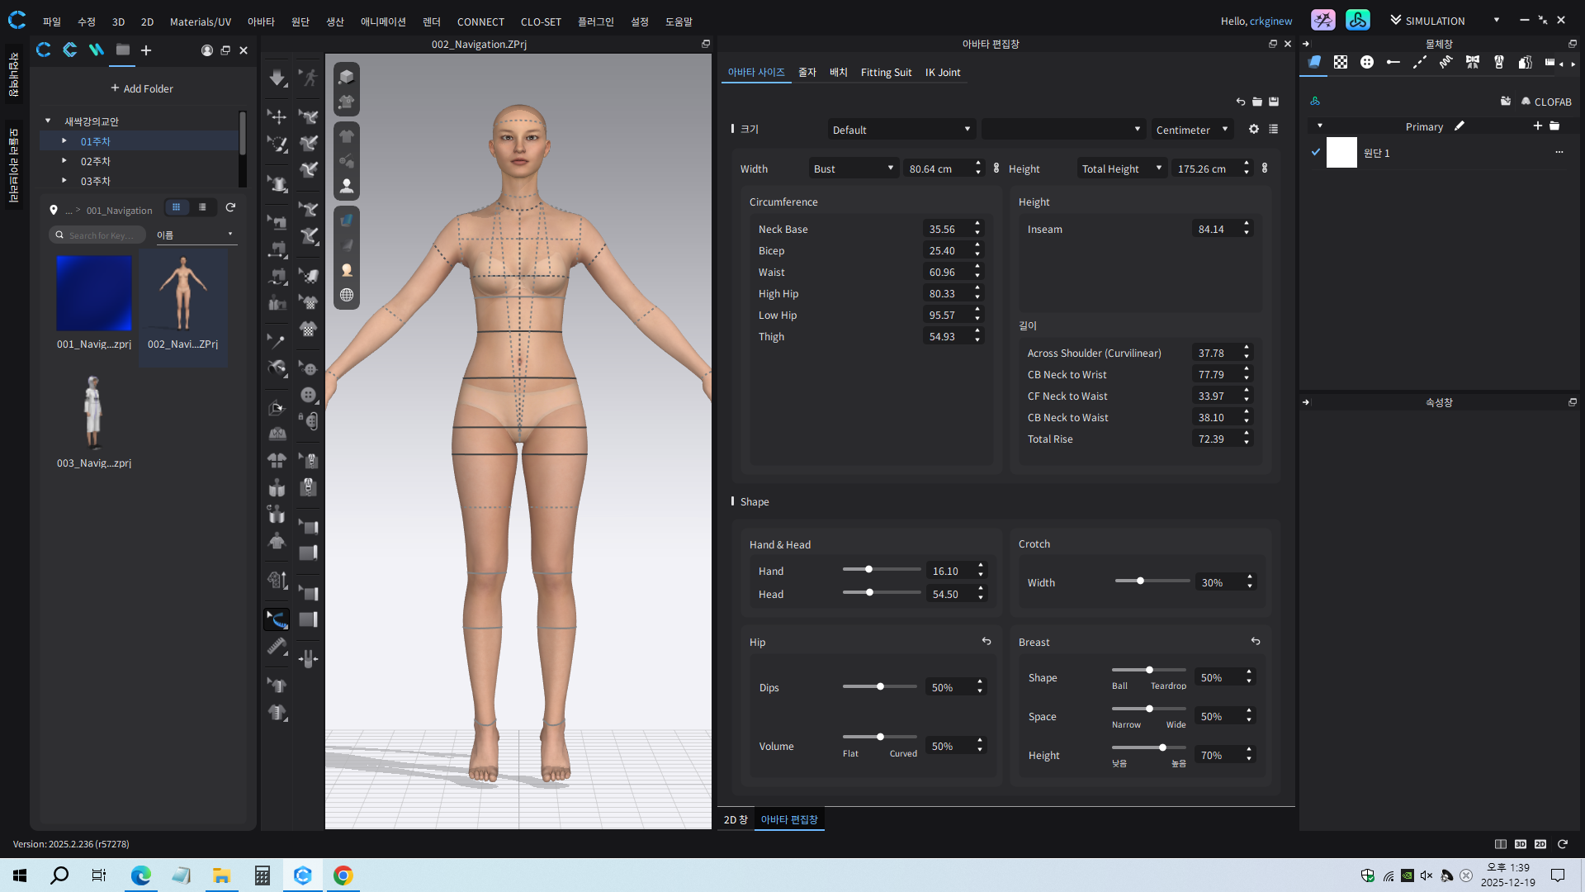The height and width of the screenshot is (892, 1585).
Task: Select the Select/Move tool in the 3D toolbar
Action: 277,116
